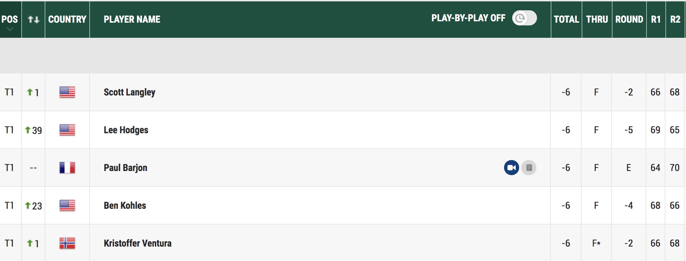Open Ben Kohles' player details
The width and height of the screenshot is (686, 261).
[125, 205]
